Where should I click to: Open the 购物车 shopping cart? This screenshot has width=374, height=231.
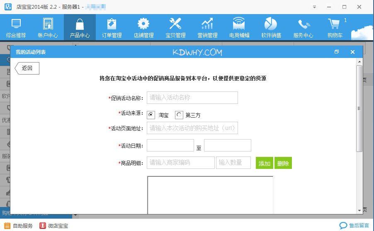click(x=335, y=27)
